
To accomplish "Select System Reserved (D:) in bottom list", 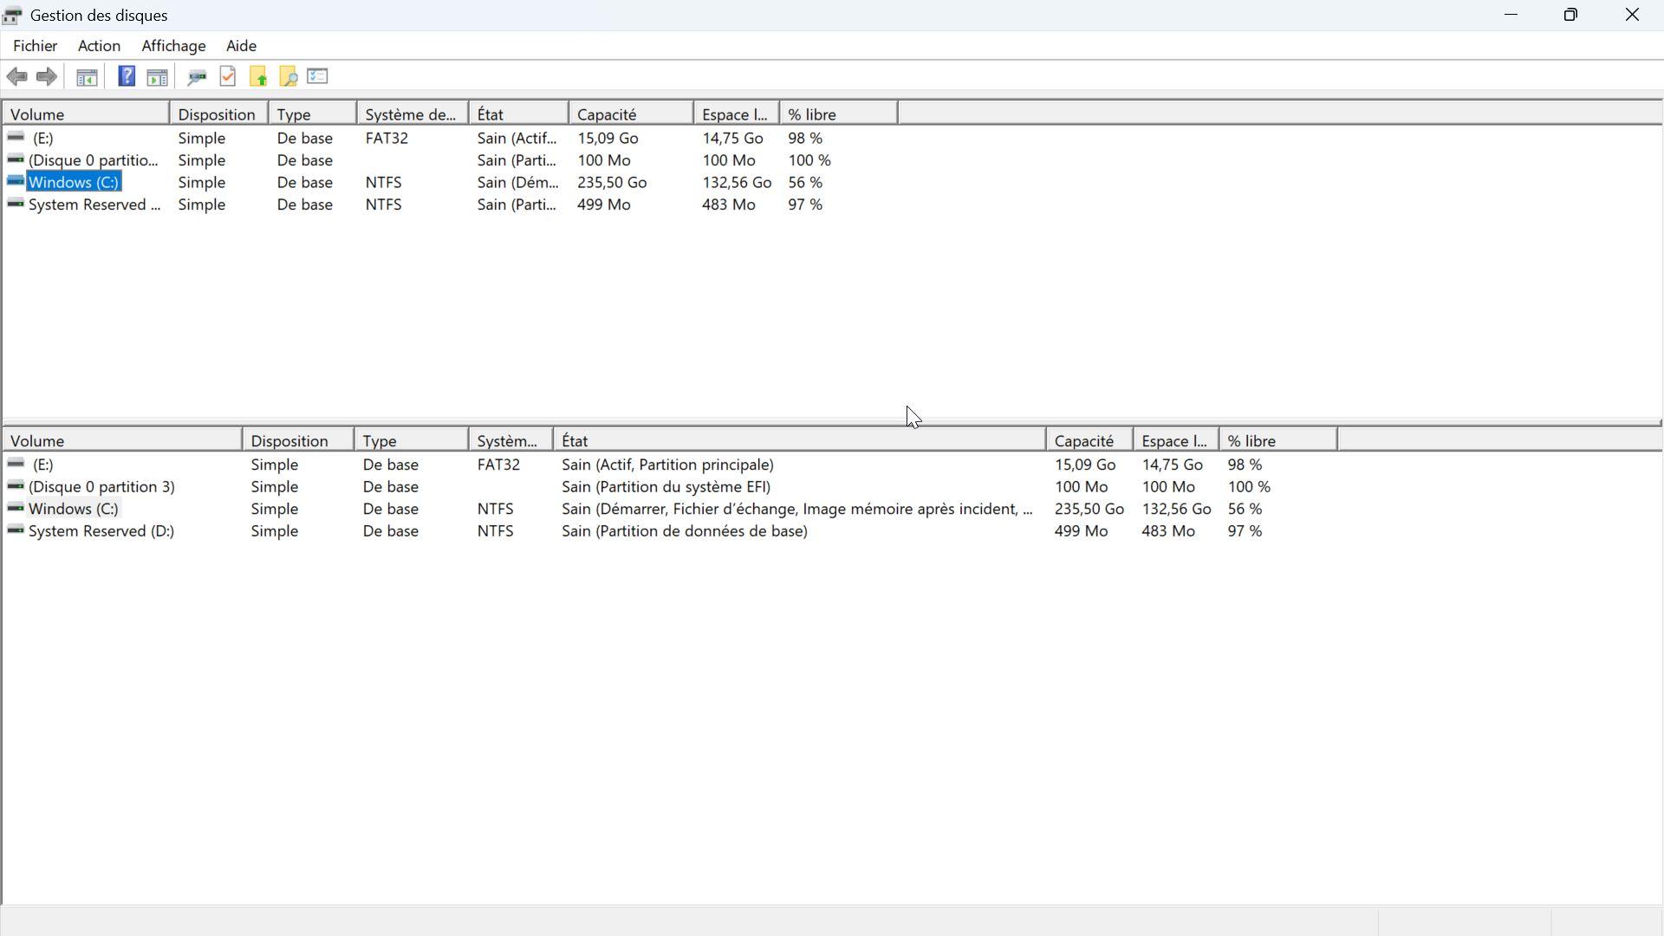I will click(101, 531).
